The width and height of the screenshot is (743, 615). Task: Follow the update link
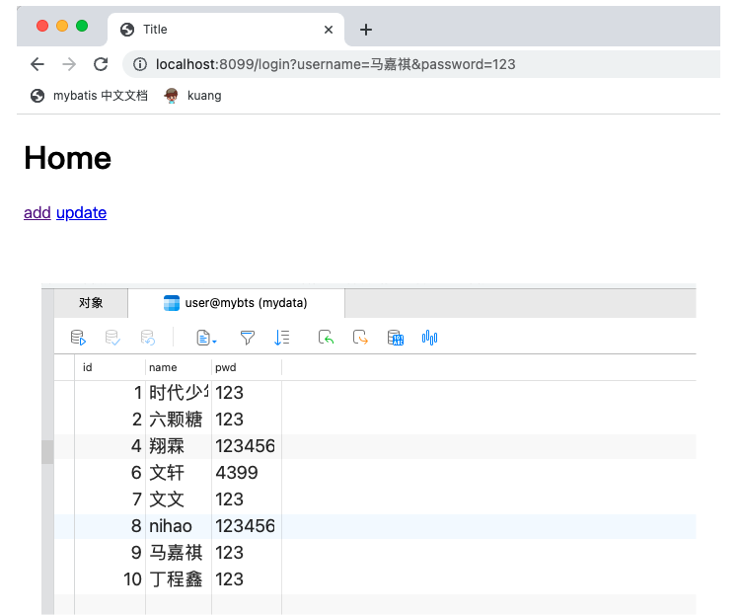[82, 213]
